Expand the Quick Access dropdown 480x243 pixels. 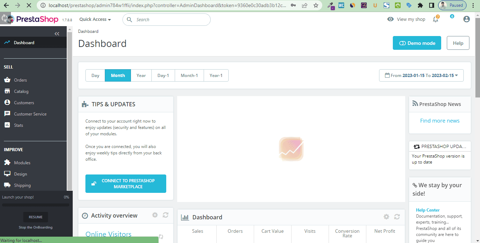[95, 19]
